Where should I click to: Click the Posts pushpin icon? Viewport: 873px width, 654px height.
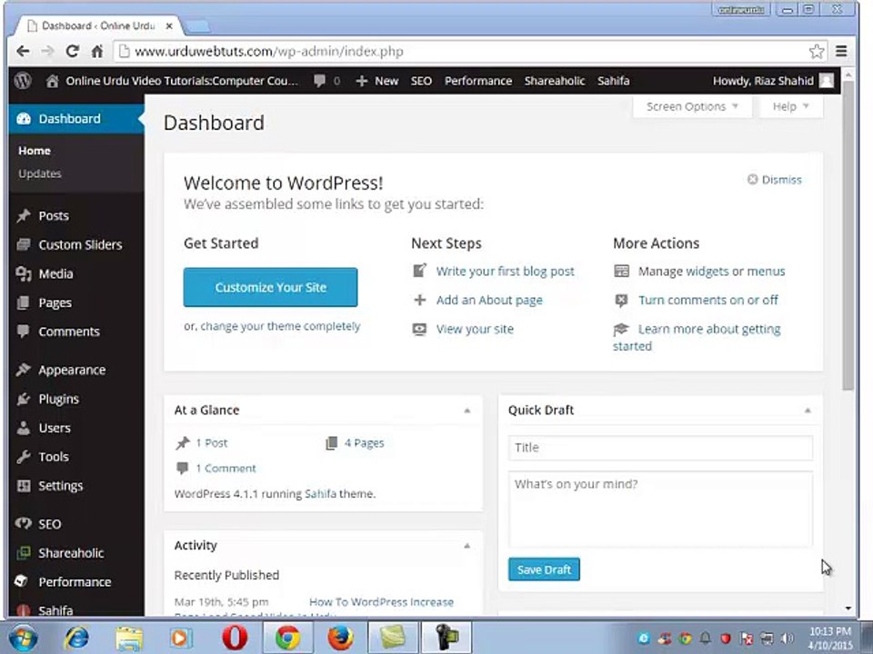(24, 216)
